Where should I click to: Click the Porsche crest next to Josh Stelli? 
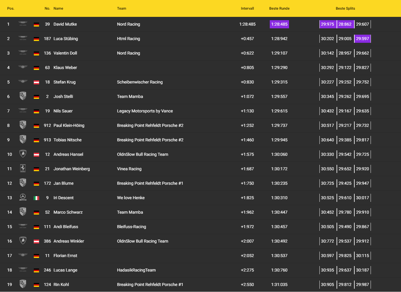point(23,96)
